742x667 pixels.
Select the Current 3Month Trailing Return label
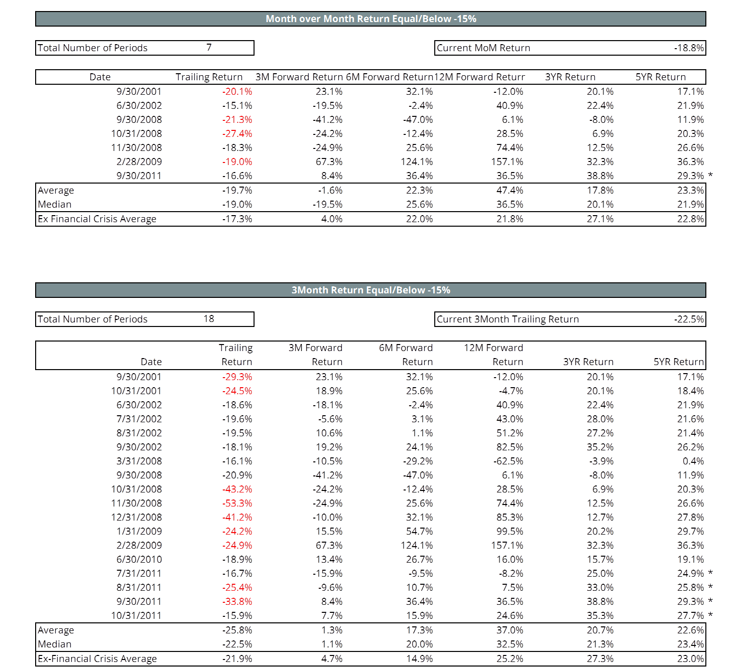coord(508,319)
